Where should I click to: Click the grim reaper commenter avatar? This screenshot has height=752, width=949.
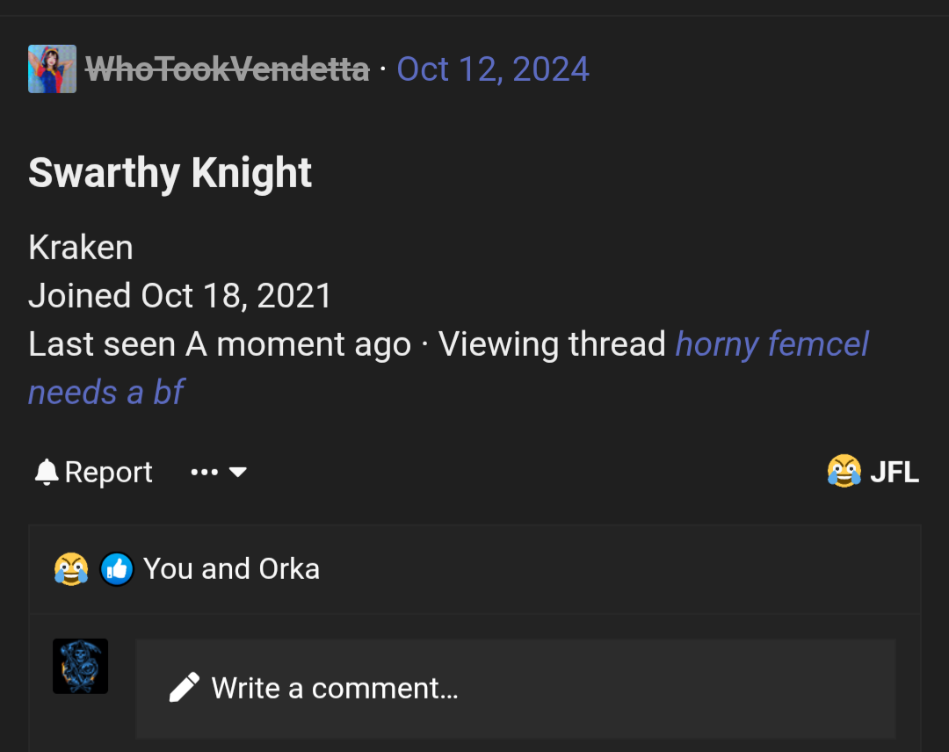[x=80, y=666]
